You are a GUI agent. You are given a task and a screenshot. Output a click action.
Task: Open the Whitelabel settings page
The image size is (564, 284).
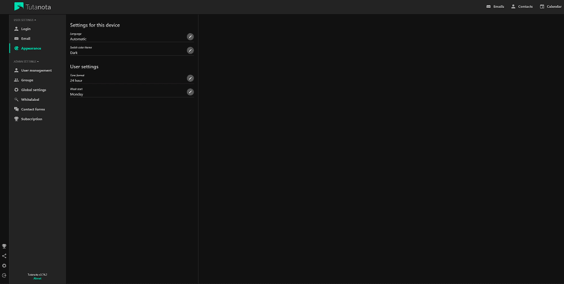30,99
